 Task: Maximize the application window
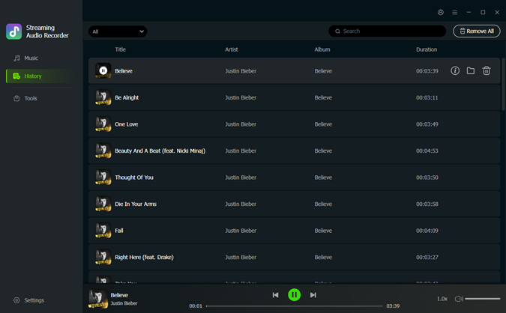(483, 12)
